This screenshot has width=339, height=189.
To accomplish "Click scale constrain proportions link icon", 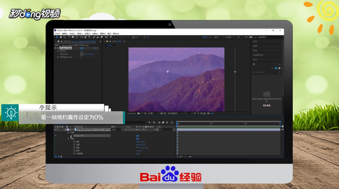I will point(137,147).
